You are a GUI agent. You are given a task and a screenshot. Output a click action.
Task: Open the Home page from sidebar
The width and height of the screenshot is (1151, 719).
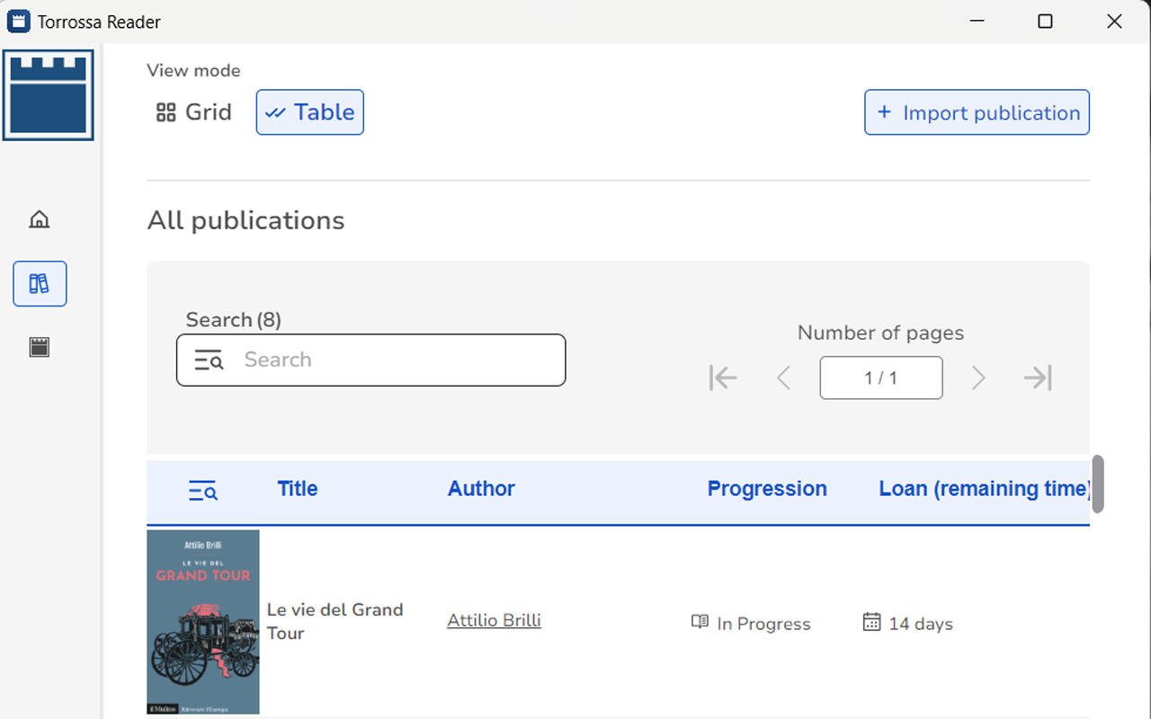coord(40,218)
